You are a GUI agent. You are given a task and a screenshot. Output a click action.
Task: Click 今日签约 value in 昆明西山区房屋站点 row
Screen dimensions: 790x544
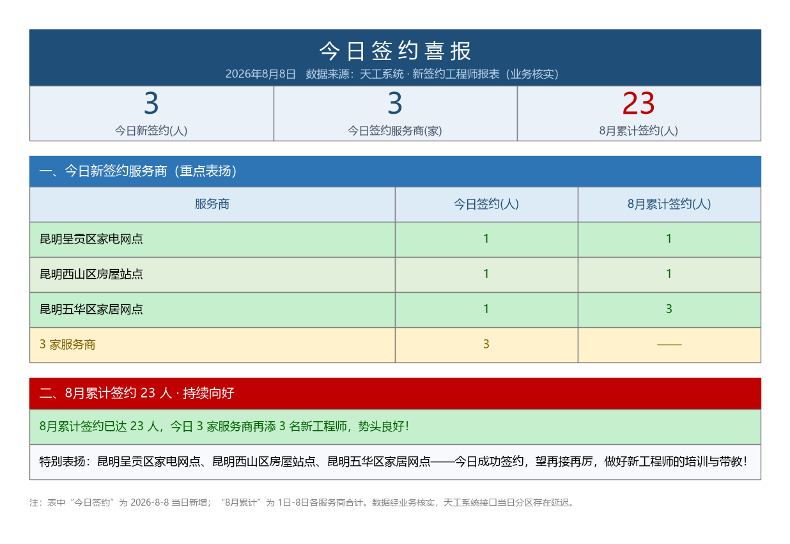coord(486,275)
